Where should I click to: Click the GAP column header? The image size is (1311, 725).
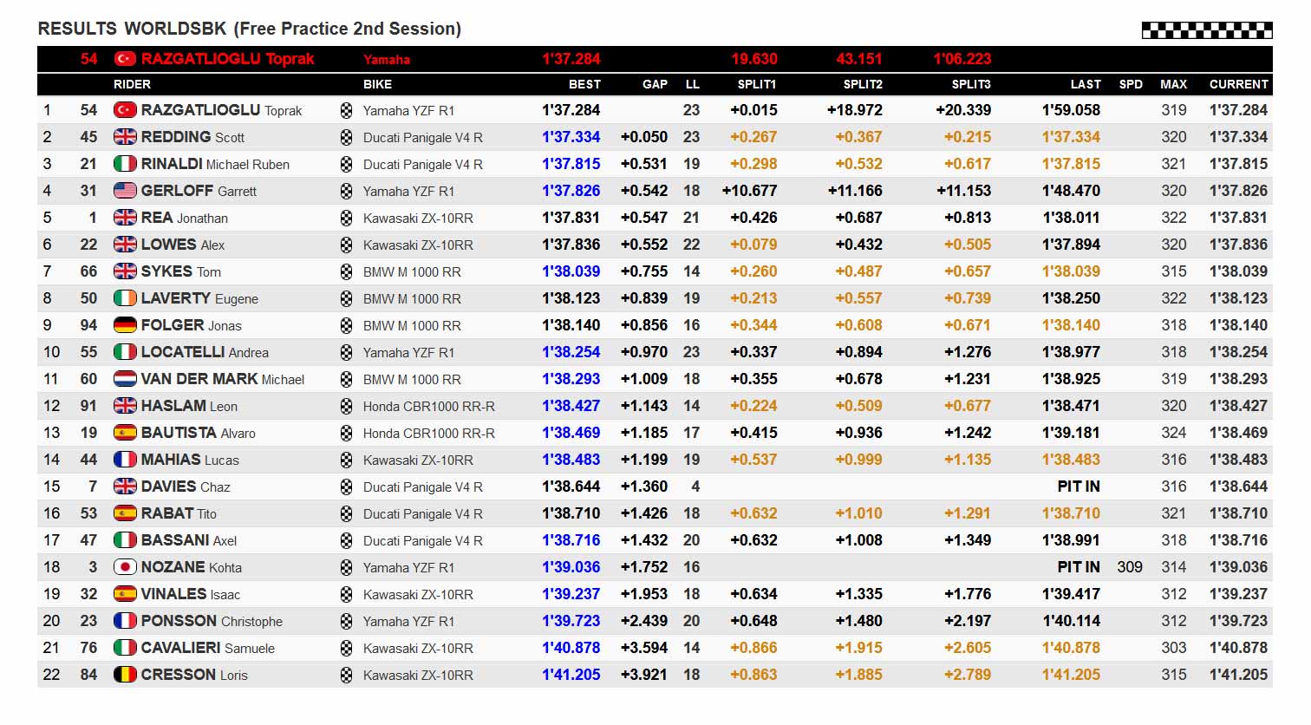pyautogui.click(x=655, y=84)
